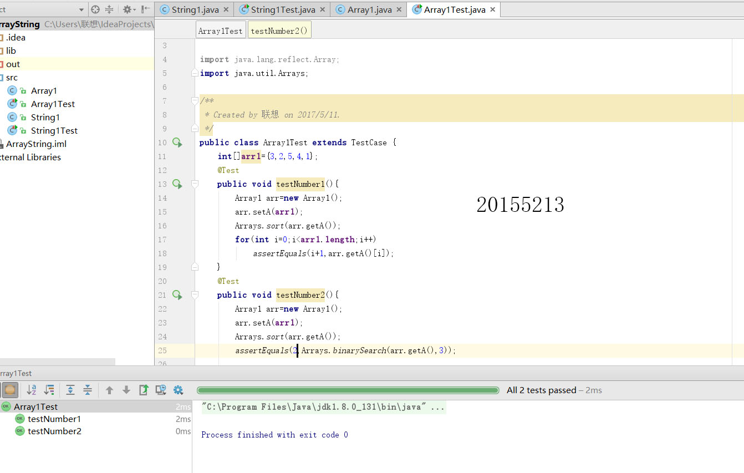
Task: Collapse all test results
Action: pos(88,390)
